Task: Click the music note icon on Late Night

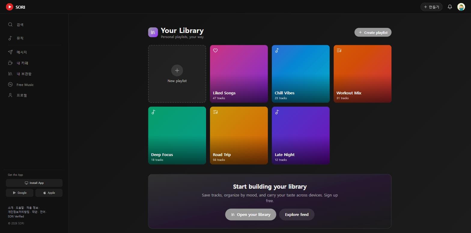Action: (277, 112)
